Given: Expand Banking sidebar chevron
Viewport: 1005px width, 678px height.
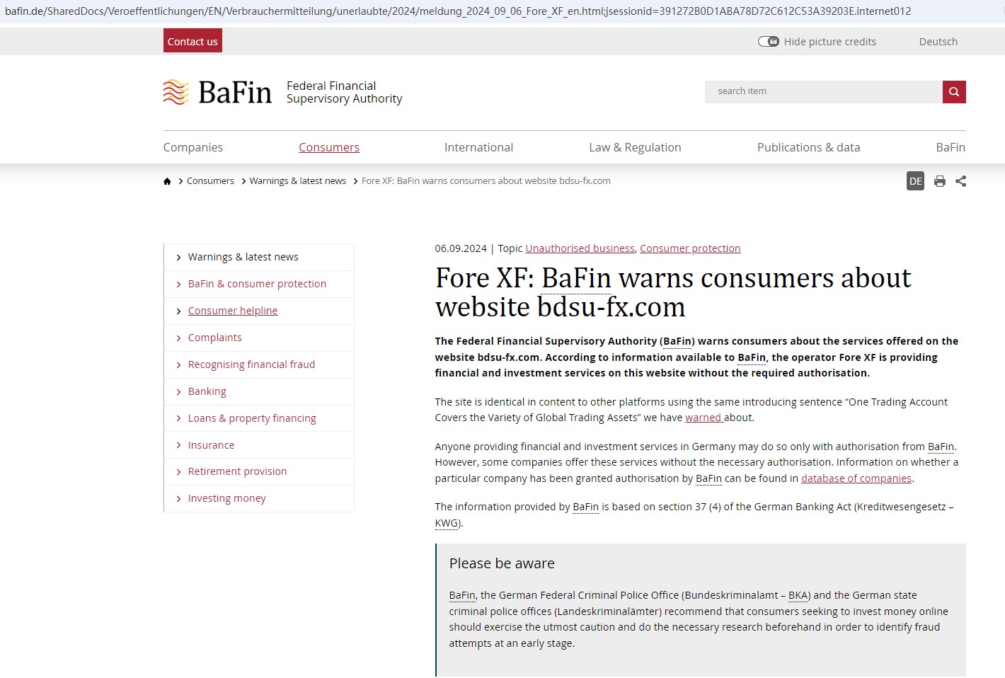Looking at the screenshot, I should point(178,392).
